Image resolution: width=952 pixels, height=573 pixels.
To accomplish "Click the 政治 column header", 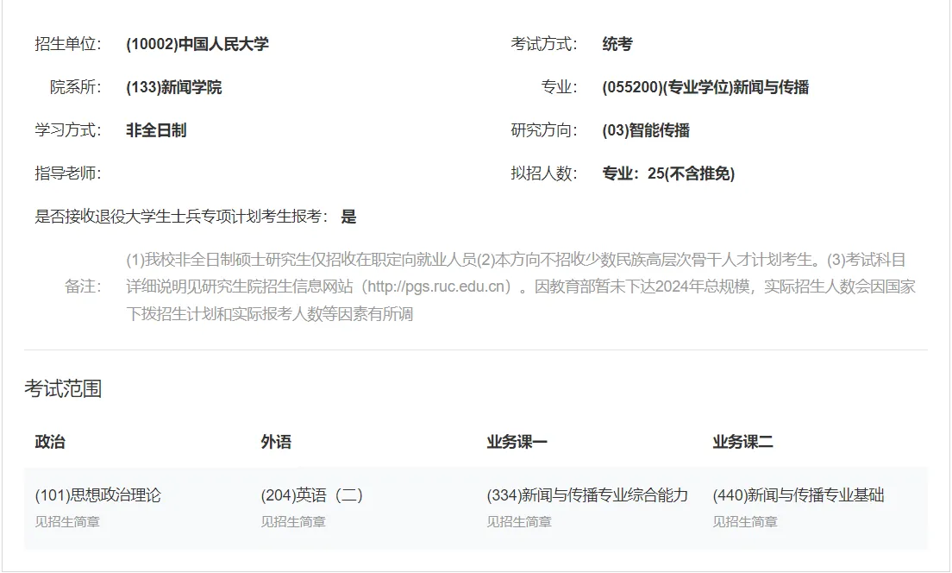I will (50, 442).
